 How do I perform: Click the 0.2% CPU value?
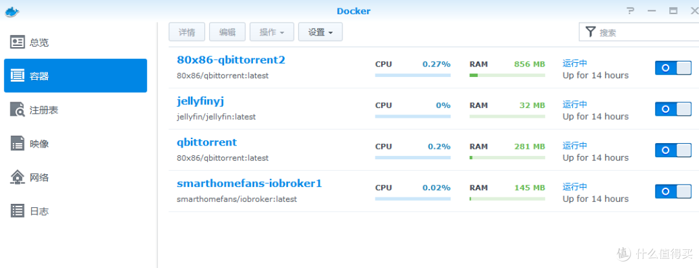click(439, 146)
